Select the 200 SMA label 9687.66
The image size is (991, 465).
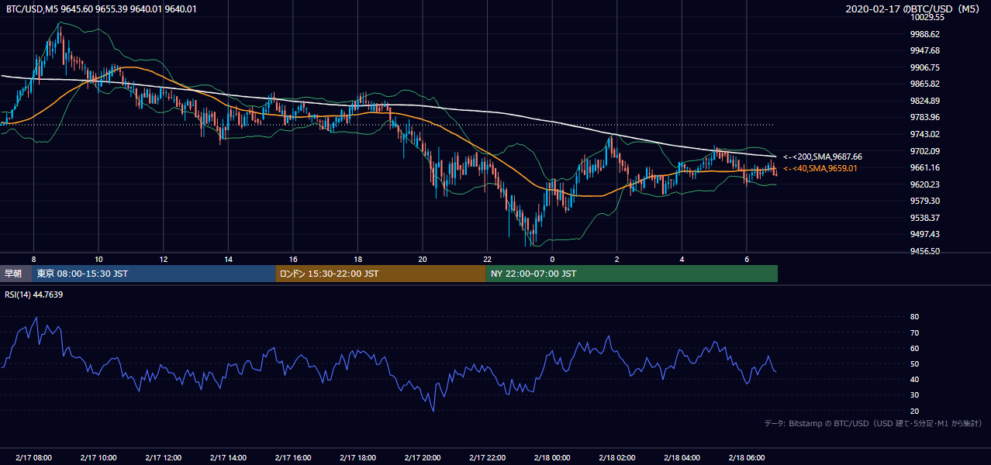pyautogui.click(x=822, y=157)
